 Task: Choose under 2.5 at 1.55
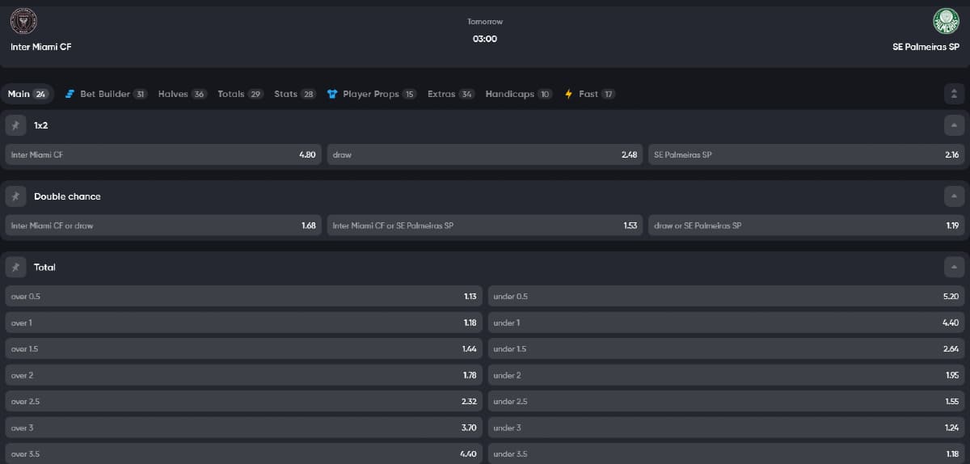point(726,401)
